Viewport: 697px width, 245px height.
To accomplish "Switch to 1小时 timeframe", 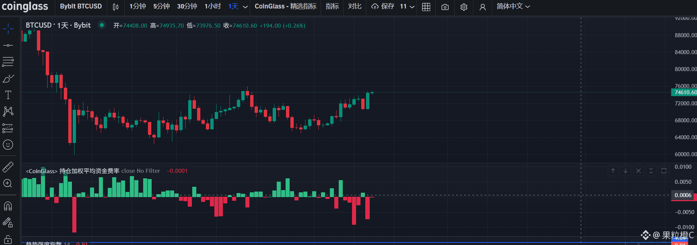I will coord(213,6).
